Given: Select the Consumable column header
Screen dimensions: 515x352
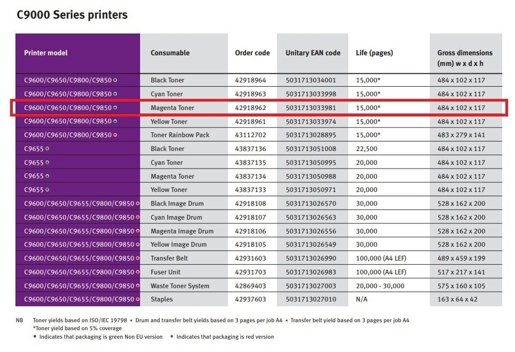Looking at the screenshot, I should pos(170,53).
